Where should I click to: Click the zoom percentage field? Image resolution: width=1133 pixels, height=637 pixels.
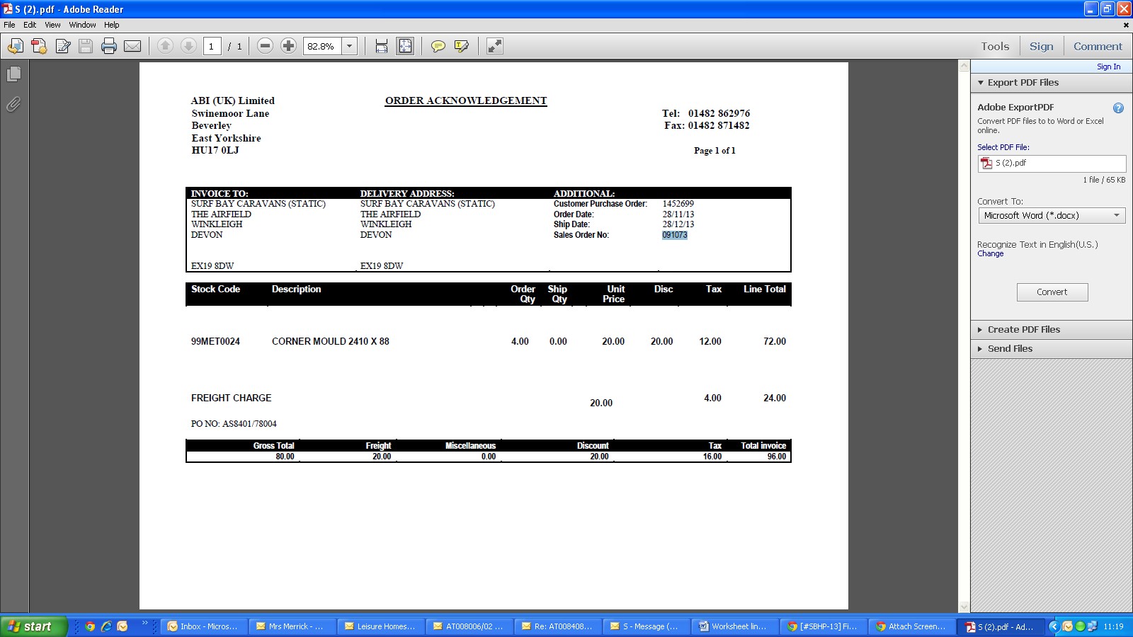(323, 46)
